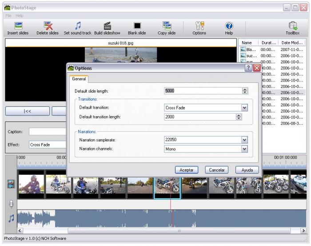
Task: Click the Ayuda button
Action: click(x=247, y=170)
